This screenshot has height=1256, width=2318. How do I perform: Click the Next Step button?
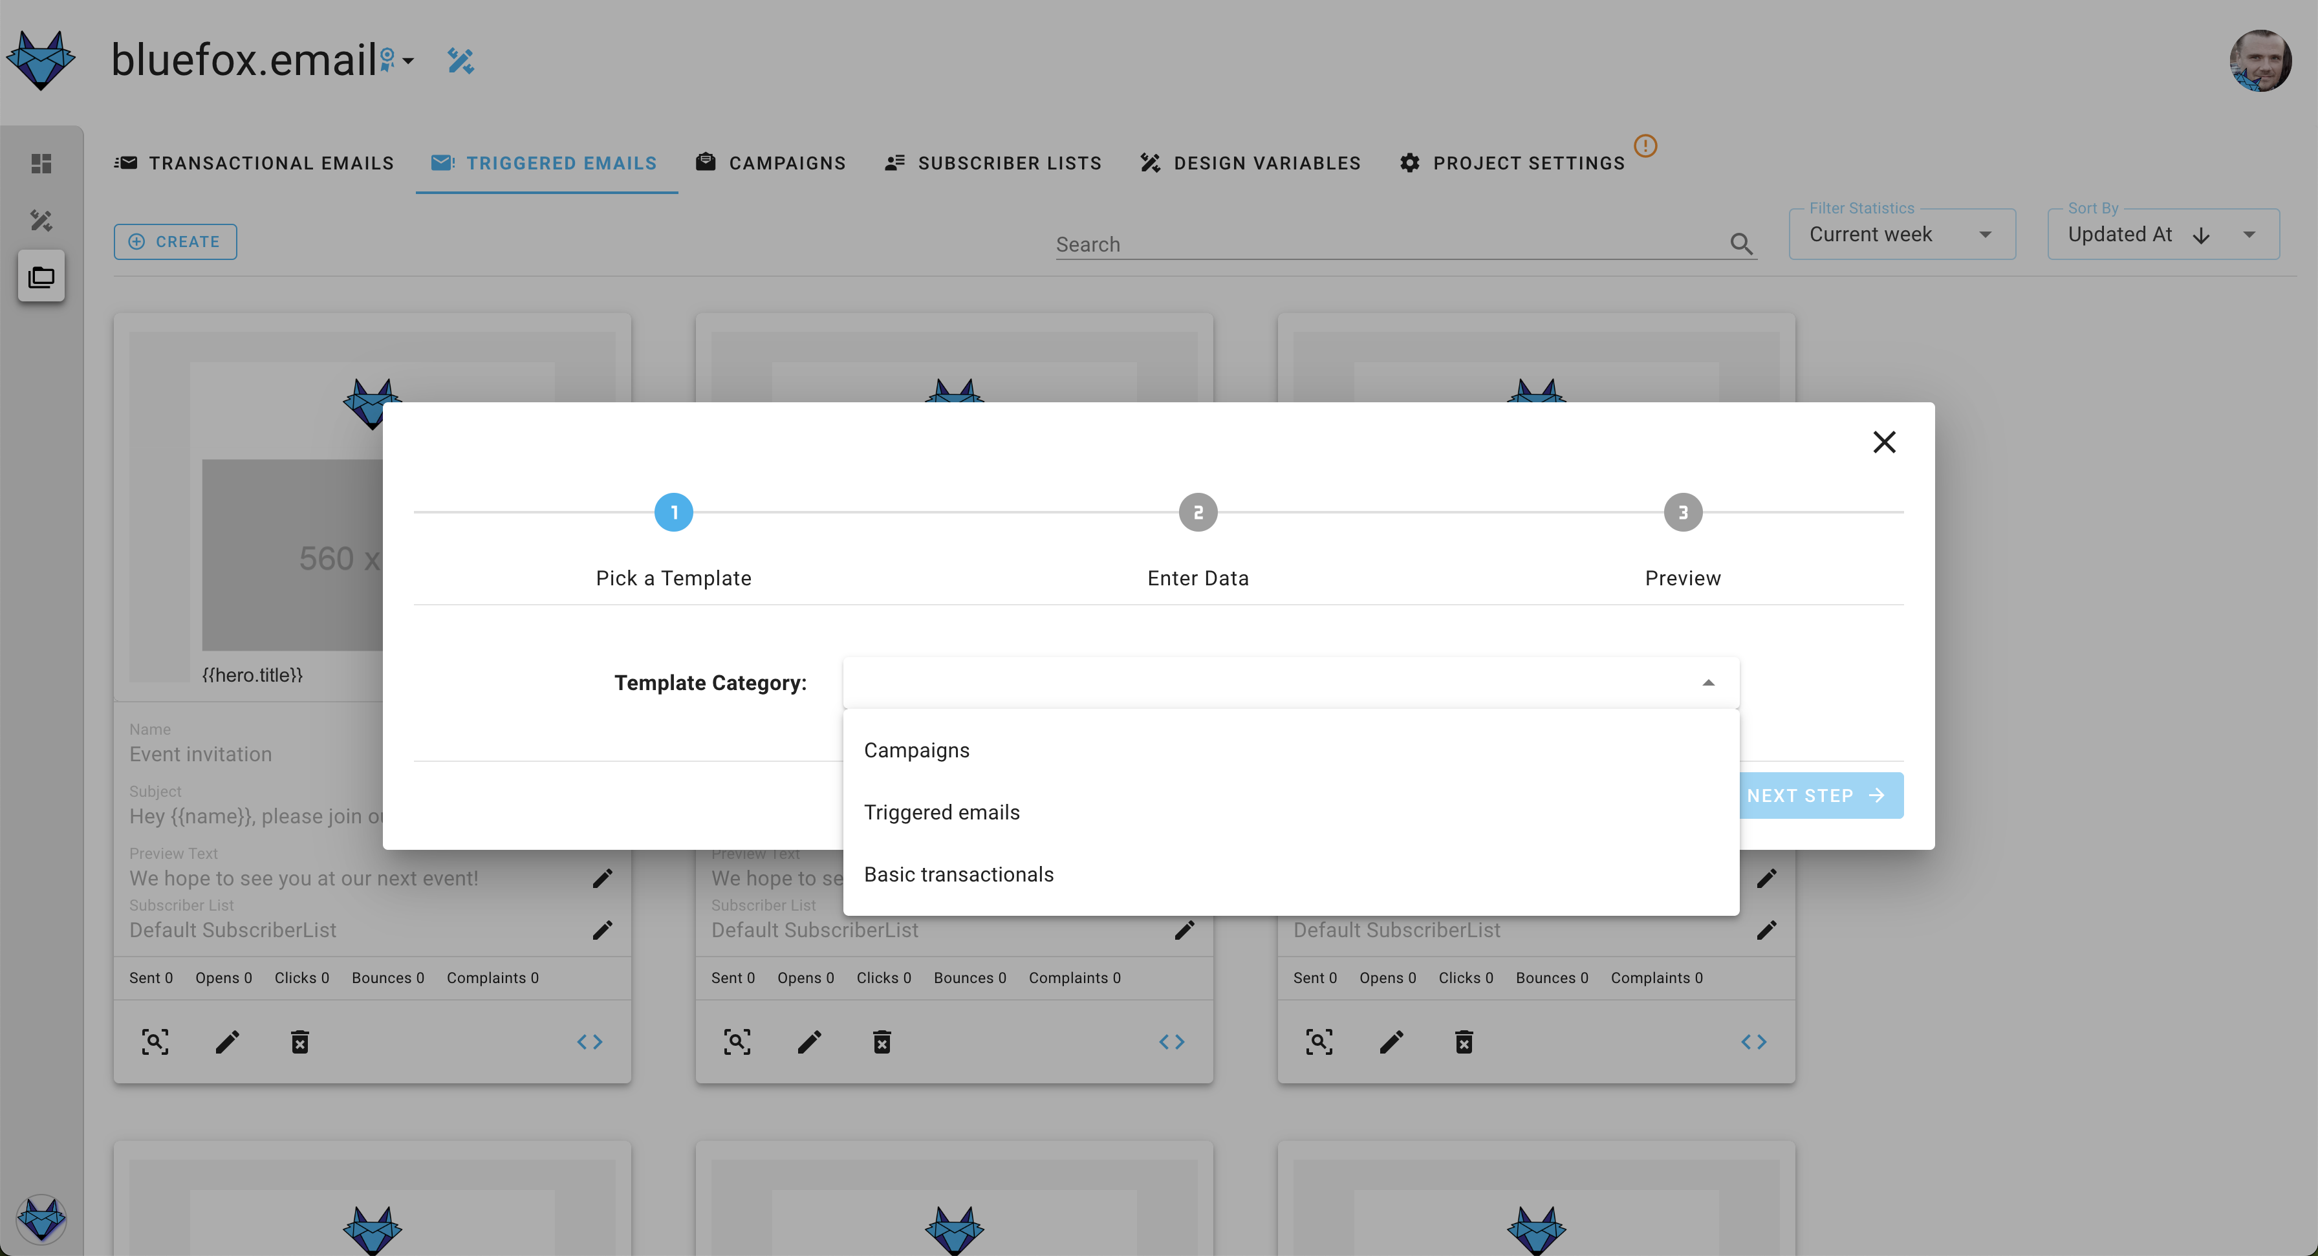[x=1821, y=796]
